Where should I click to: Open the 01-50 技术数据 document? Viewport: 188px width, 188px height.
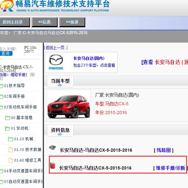pos(28,149)
